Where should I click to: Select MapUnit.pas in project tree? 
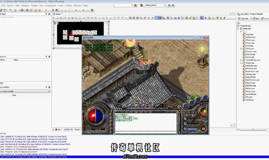250,83
